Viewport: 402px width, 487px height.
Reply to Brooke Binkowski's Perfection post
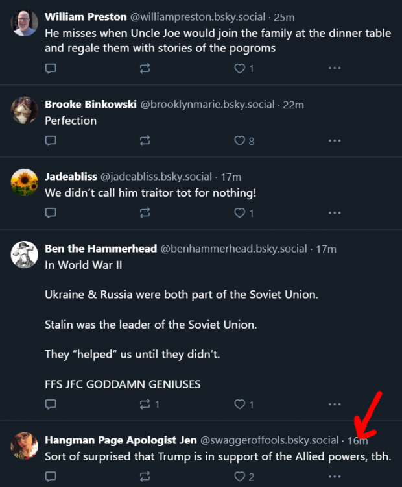[51, 140]
